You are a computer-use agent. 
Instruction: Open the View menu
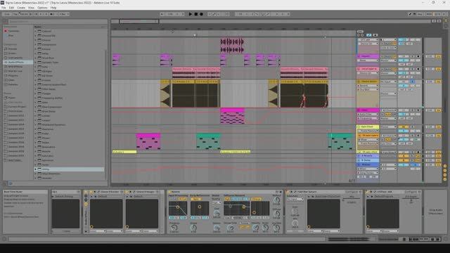tap(31, 8)
